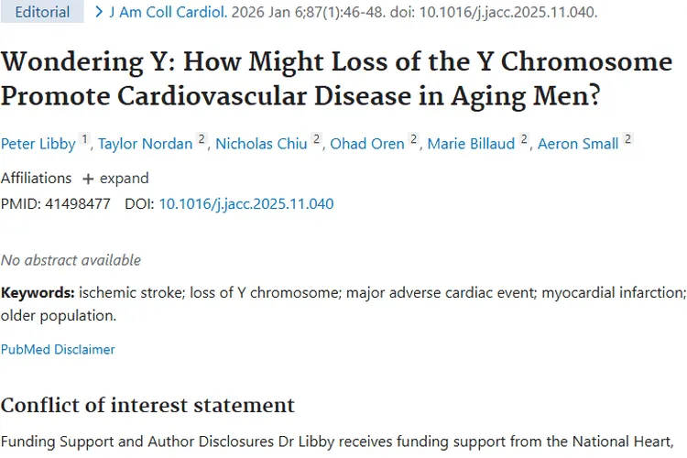This screenshot has height=458, width=687.
Task: Click affiliation superscript 2 after Aeron Small
Action: [628, 139]
